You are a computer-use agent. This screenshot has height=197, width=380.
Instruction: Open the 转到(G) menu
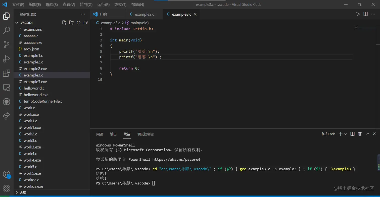[86, 5]
